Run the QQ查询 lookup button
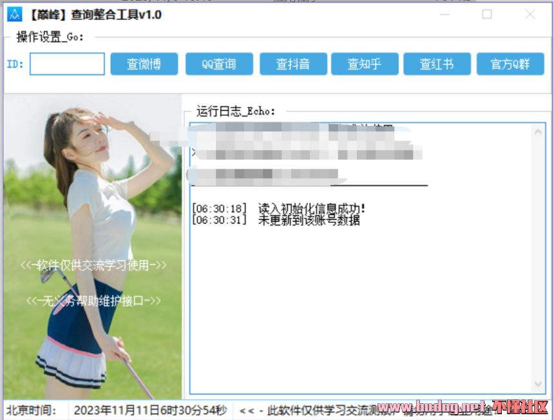554x420 pixels. tap(220, 64)
